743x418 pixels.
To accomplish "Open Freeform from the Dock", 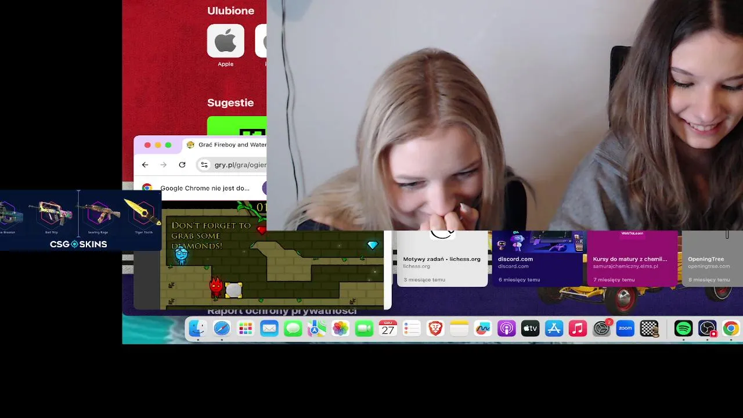I will tap(483, 329).
